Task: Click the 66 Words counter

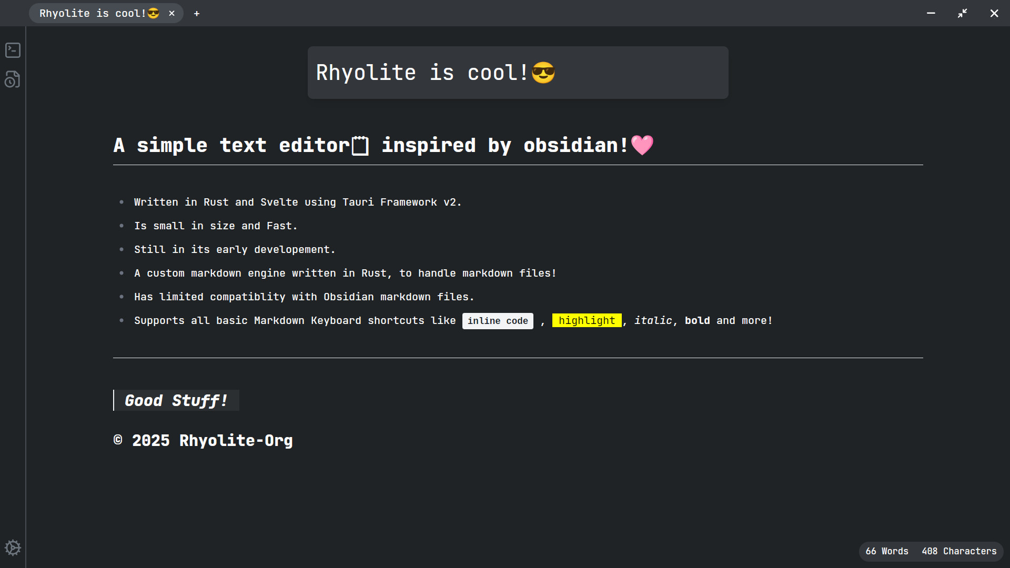Action: tap(887, 551)
